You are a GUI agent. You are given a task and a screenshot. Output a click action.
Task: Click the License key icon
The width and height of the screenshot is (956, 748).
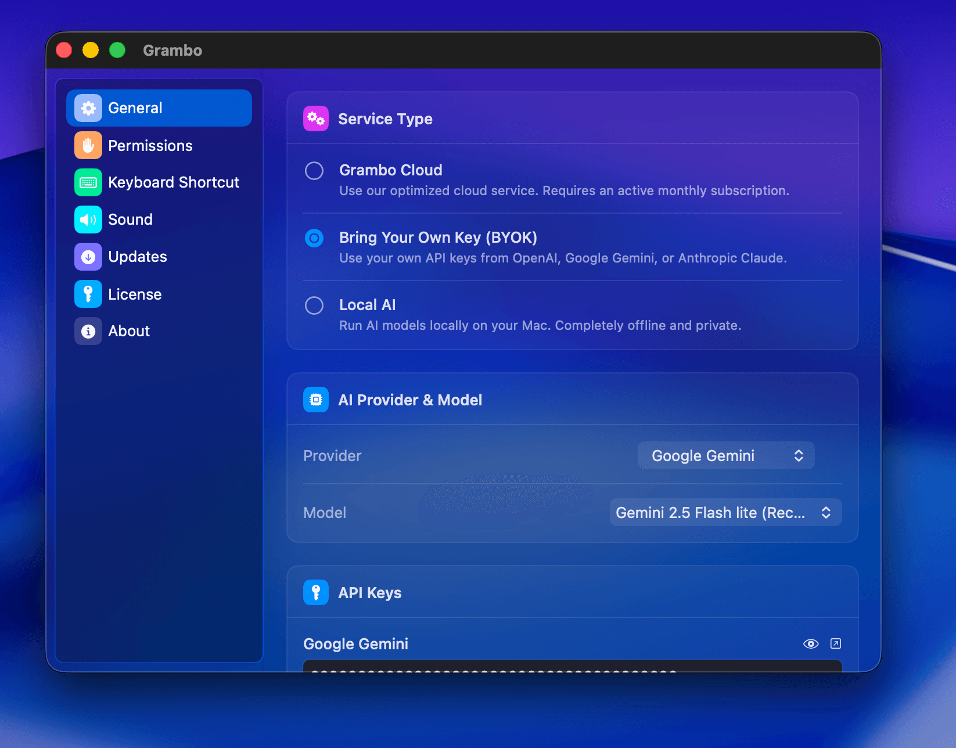pos(88,294)
